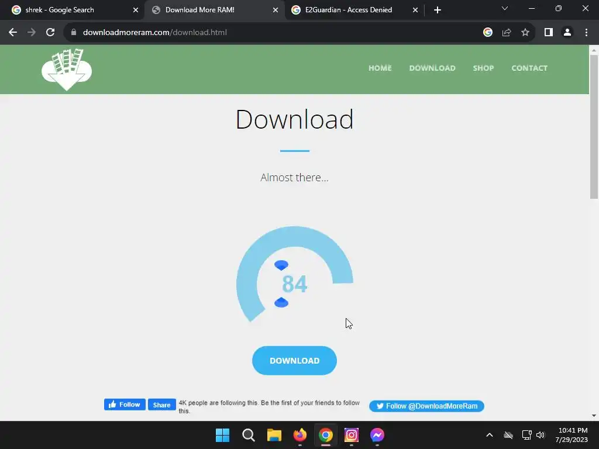Click the page vertical scrollbar thumb
This screenshot has width=599, height=449.
[594, 127]
